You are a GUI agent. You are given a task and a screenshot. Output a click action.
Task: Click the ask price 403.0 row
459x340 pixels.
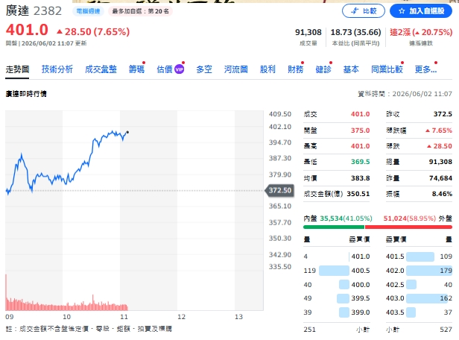pyautogui.click(x=419, y=298)
